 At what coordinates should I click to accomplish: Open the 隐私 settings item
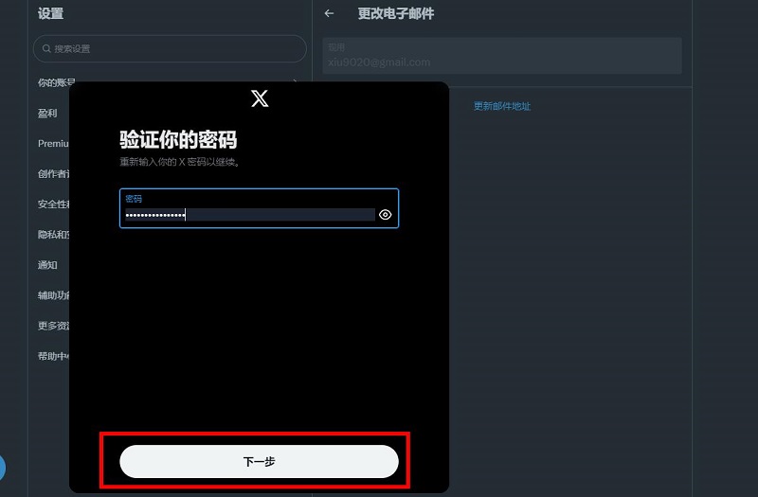53,235
